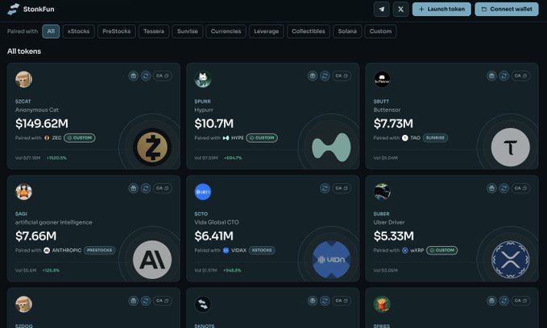The height and width of the screenshot is (328, 547).
Task: Click the Connect wallet button
Action: point(507,10)
